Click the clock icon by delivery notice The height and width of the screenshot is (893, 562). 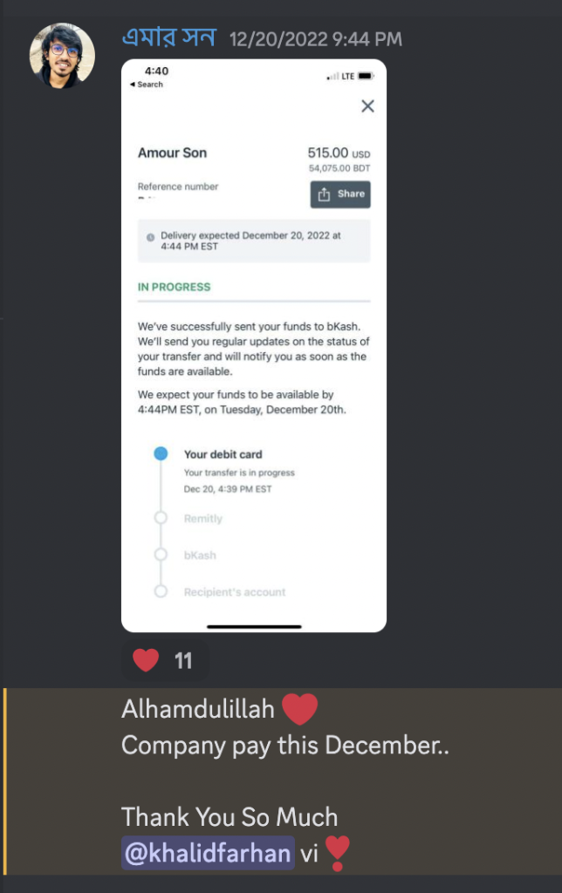(150, 237)
